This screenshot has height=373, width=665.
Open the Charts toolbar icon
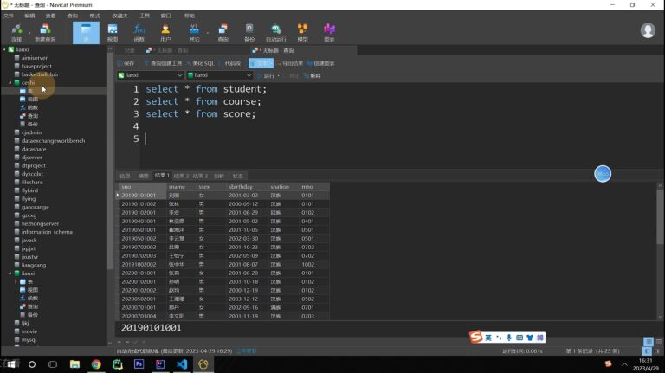[x=329, y=33]
